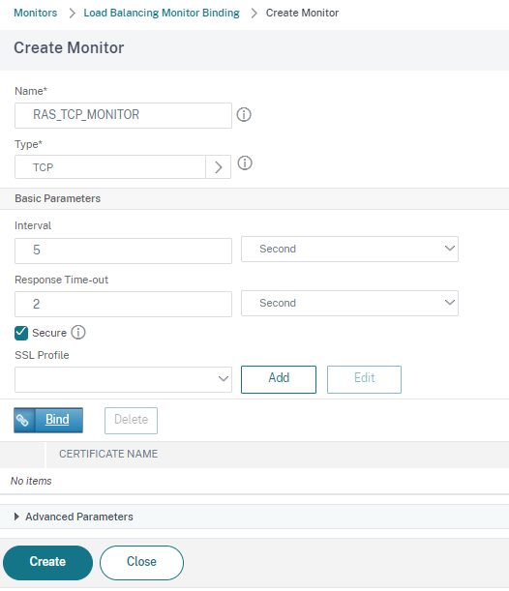
Task: Click the info icon beside Type field
Action: click(x=244, y=163)
